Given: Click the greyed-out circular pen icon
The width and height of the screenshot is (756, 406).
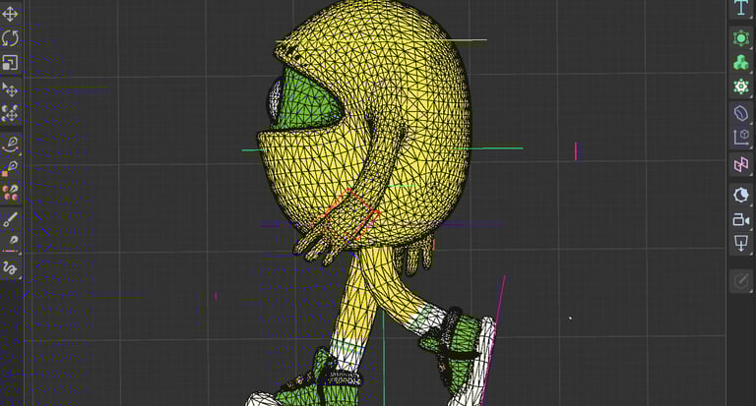Looking at the screenshot, I should [x=741, y=281].
